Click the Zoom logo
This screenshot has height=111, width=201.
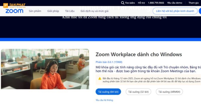click(14, 11)
